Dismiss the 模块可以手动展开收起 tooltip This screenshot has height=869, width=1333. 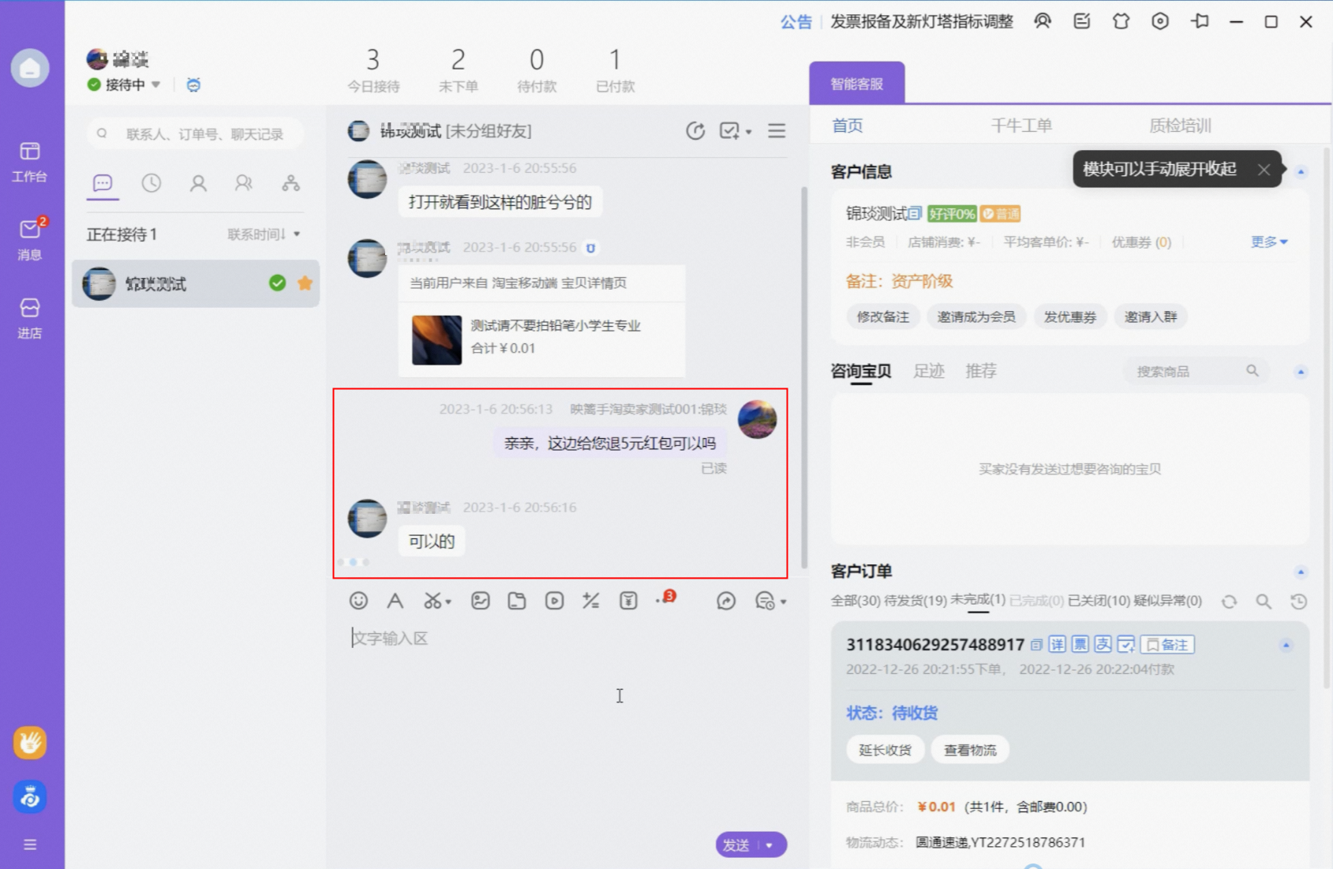click(x=1264, y=170)
